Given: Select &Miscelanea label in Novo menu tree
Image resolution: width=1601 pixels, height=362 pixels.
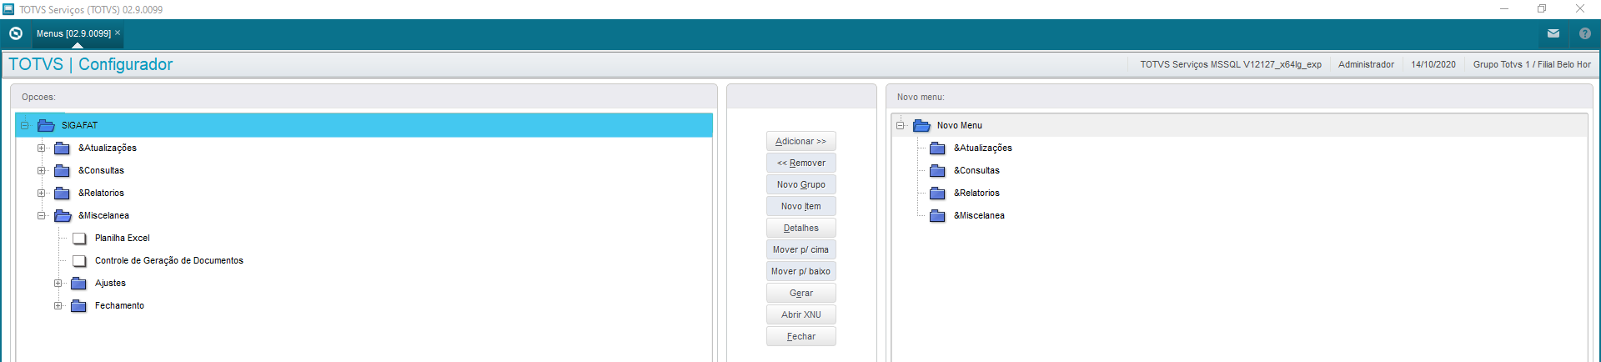Looking at the screenshot, I should point(979,215).
